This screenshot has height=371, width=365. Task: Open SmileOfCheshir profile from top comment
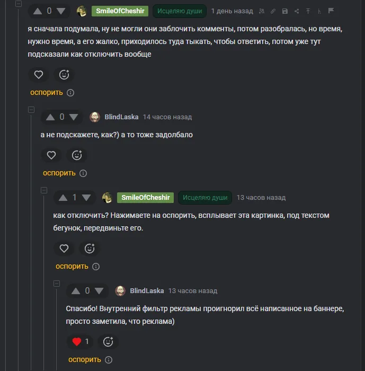pyautogui.click(x=120, y=11)
